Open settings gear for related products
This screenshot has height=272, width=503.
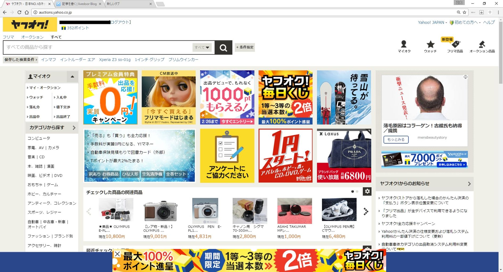[x=367, y=191]
